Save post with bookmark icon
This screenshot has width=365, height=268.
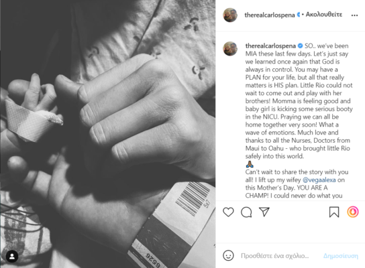pos(334,212)
